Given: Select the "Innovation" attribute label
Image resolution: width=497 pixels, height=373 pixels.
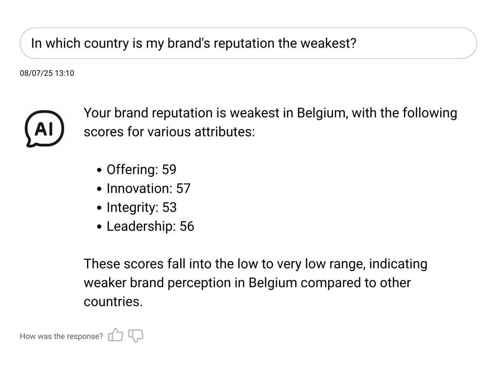Looking at the screenshot, I should coord(136,188).
